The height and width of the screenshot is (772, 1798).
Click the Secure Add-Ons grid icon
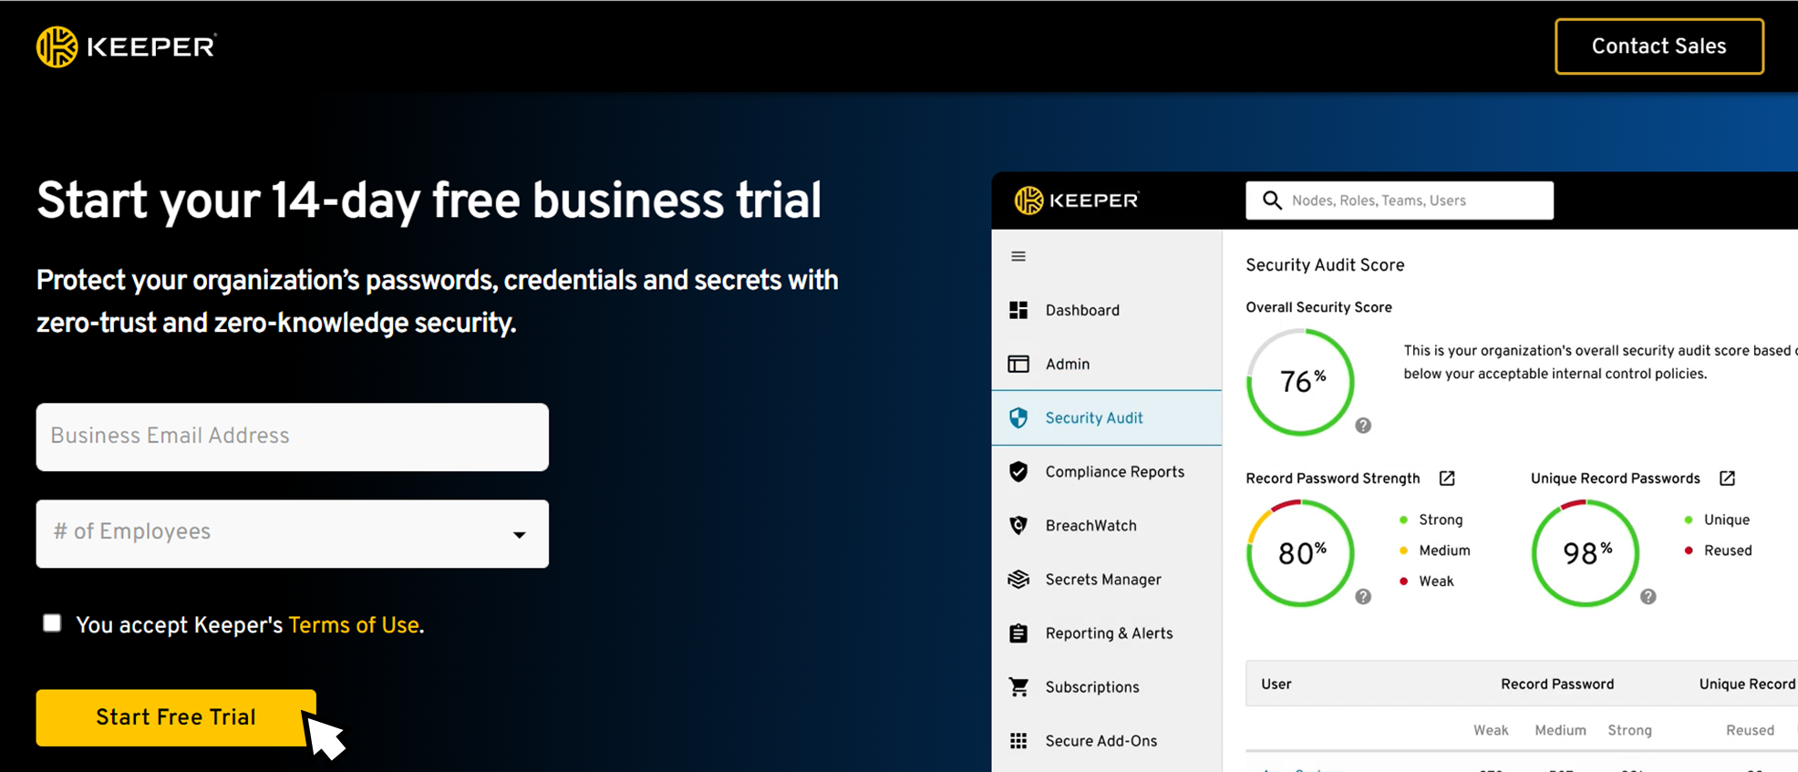[x=1018, y=740]
